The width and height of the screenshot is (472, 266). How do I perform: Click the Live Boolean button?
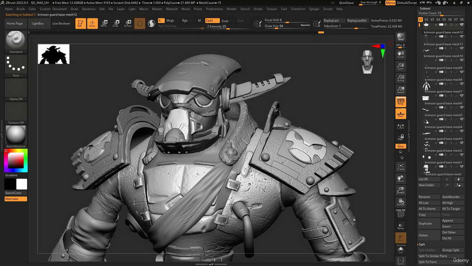click(x=61, y=24)
